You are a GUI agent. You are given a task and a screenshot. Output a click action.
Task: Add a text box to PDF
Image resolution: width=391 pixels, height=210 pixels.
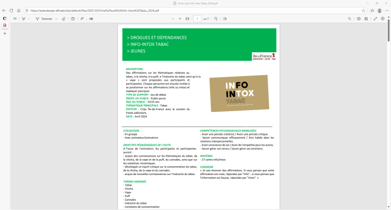click(x=72, y=19)
